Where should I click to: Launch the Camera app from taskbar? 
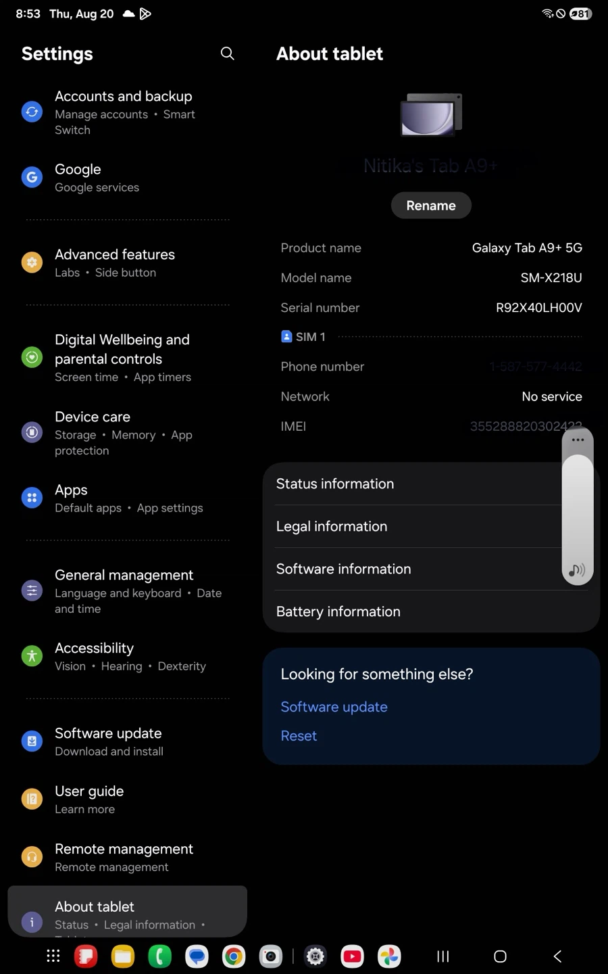click(x=271, y=956)
